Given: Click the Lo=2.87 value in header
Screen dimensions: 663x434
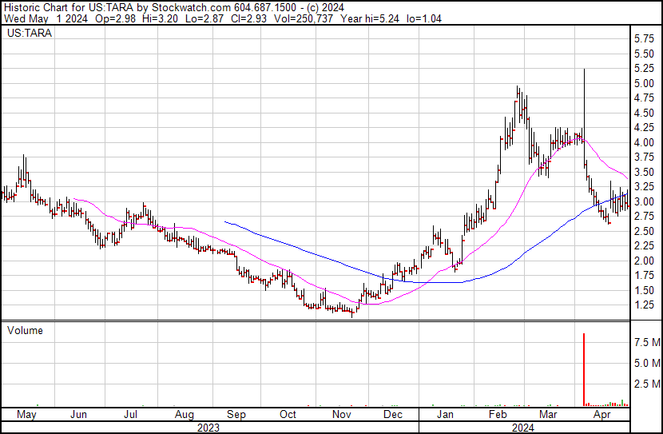Looking at the screenshot, I should pyautogui.click(x=203, y=18).
